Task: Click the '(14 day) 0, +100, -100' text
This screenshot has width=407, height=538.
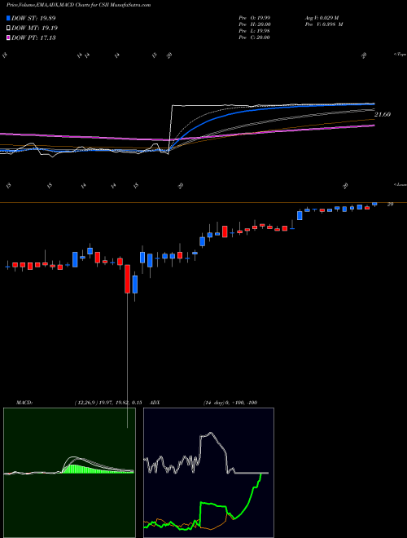Action: [x=230, y=403]
